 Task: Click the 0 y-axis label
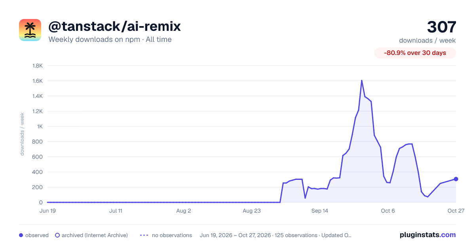[41, 202]
